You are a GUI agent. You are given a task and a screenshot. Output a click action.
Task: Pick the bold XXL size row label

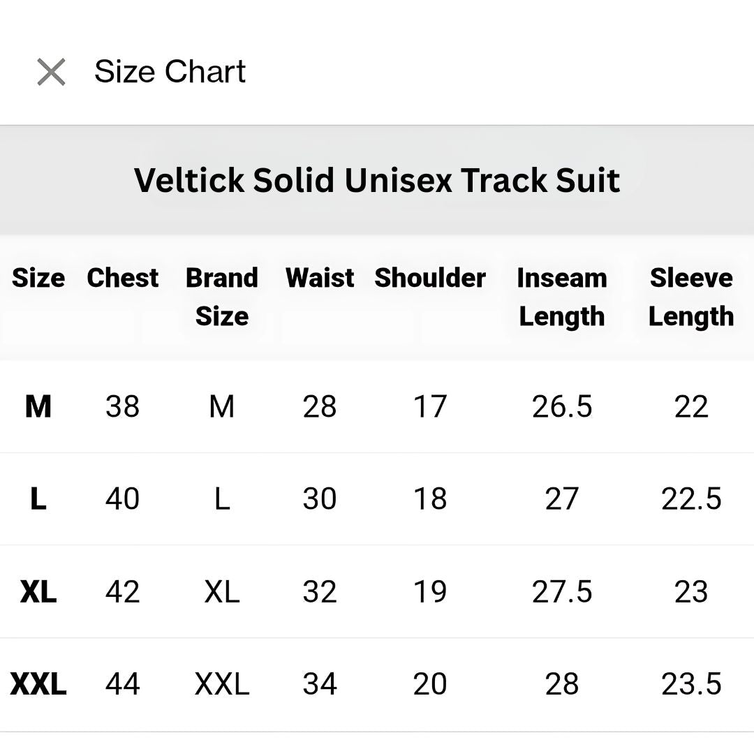click(38, 683)
